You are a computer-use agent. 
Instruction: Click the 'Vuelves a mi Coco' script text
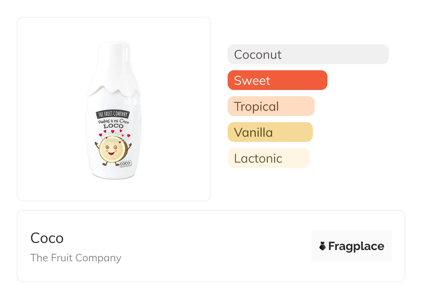tap(113, 121)
